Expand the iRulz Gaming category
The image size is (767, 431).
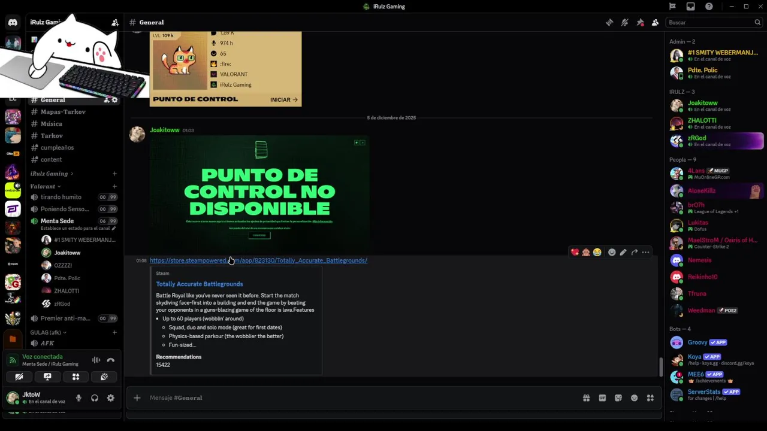click(52, 174)
